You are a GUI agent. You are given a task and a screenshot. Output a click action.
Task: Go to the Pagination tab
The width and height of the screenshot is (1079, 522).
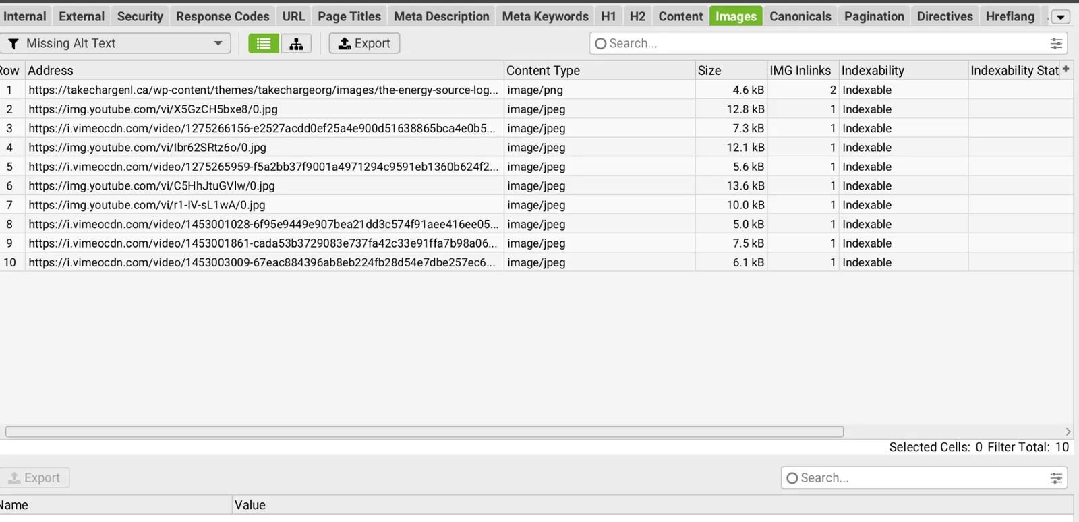pos(874,16)
